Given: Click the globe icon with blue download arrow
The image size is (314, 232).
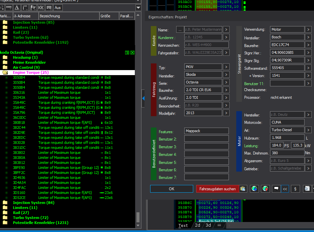Looking at the screenshot, I should 254,189.
